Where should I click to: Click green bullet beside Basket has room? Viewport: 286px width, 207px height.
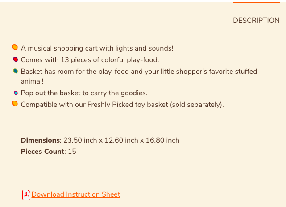tap(16, 71)
